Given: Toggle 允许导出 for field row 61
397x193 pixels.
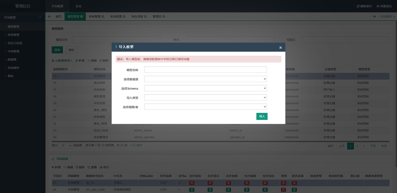Looking at the screenshot, I should [265, 183].
